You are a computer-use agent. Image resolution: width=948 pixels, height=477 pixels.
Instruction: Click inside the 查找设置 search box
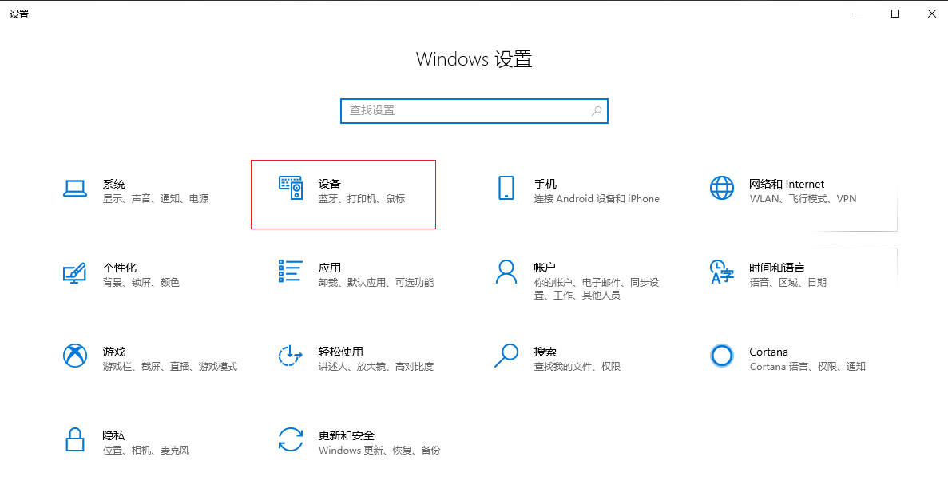pyautogui.click(x=463, y=111)
